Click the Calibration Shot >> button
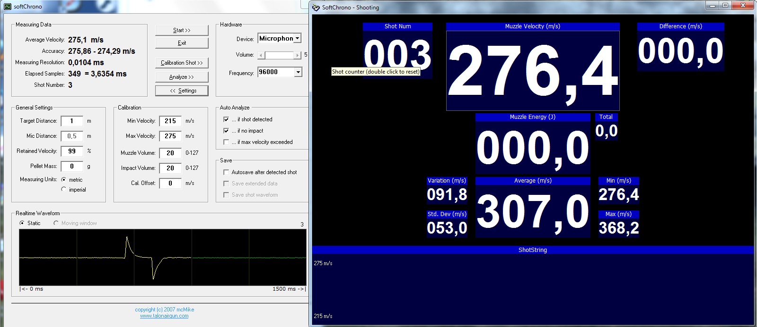Image resolution: width=757 pixels, height=327 pixels. (x=182, y=63)
